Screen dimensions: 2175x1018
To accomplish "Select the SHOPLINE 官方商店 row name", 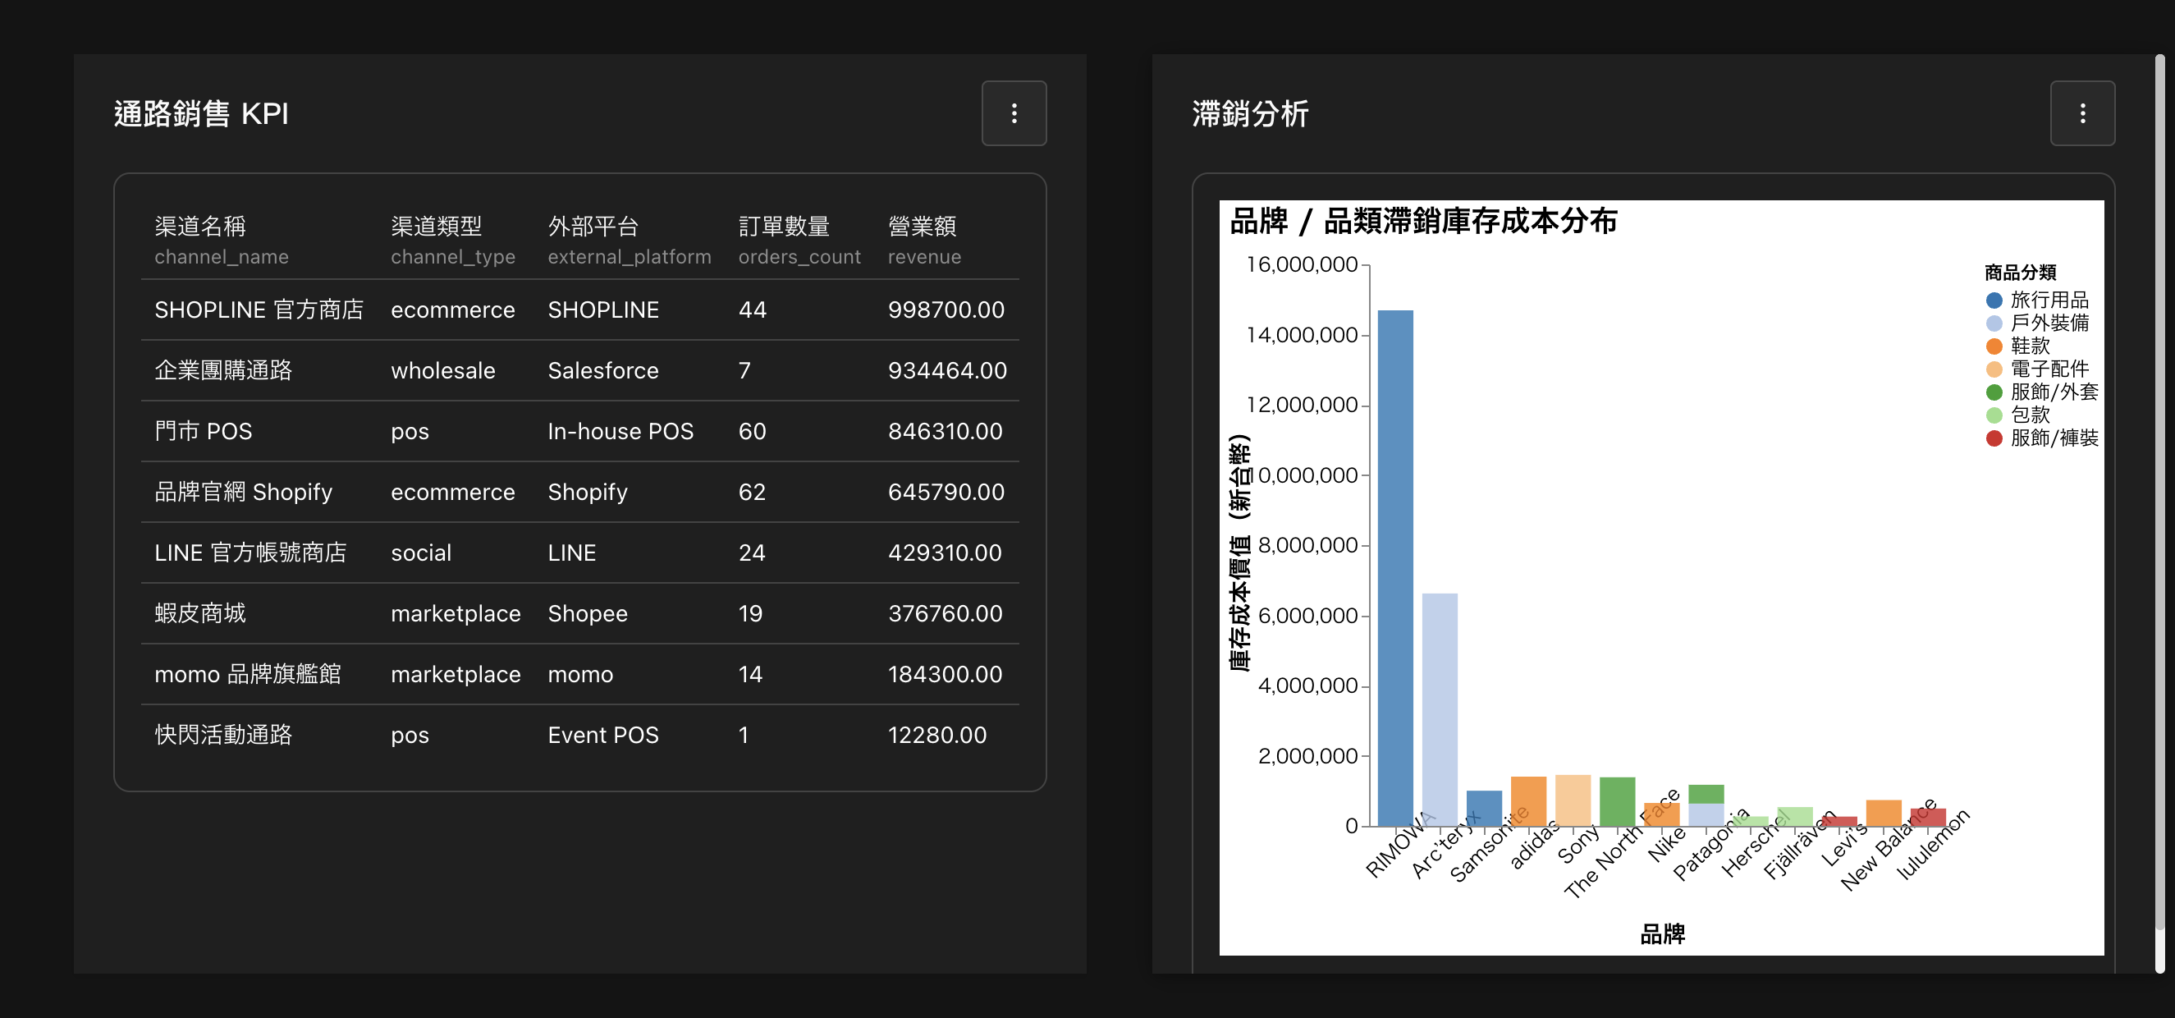I will (x=259, y=310).
